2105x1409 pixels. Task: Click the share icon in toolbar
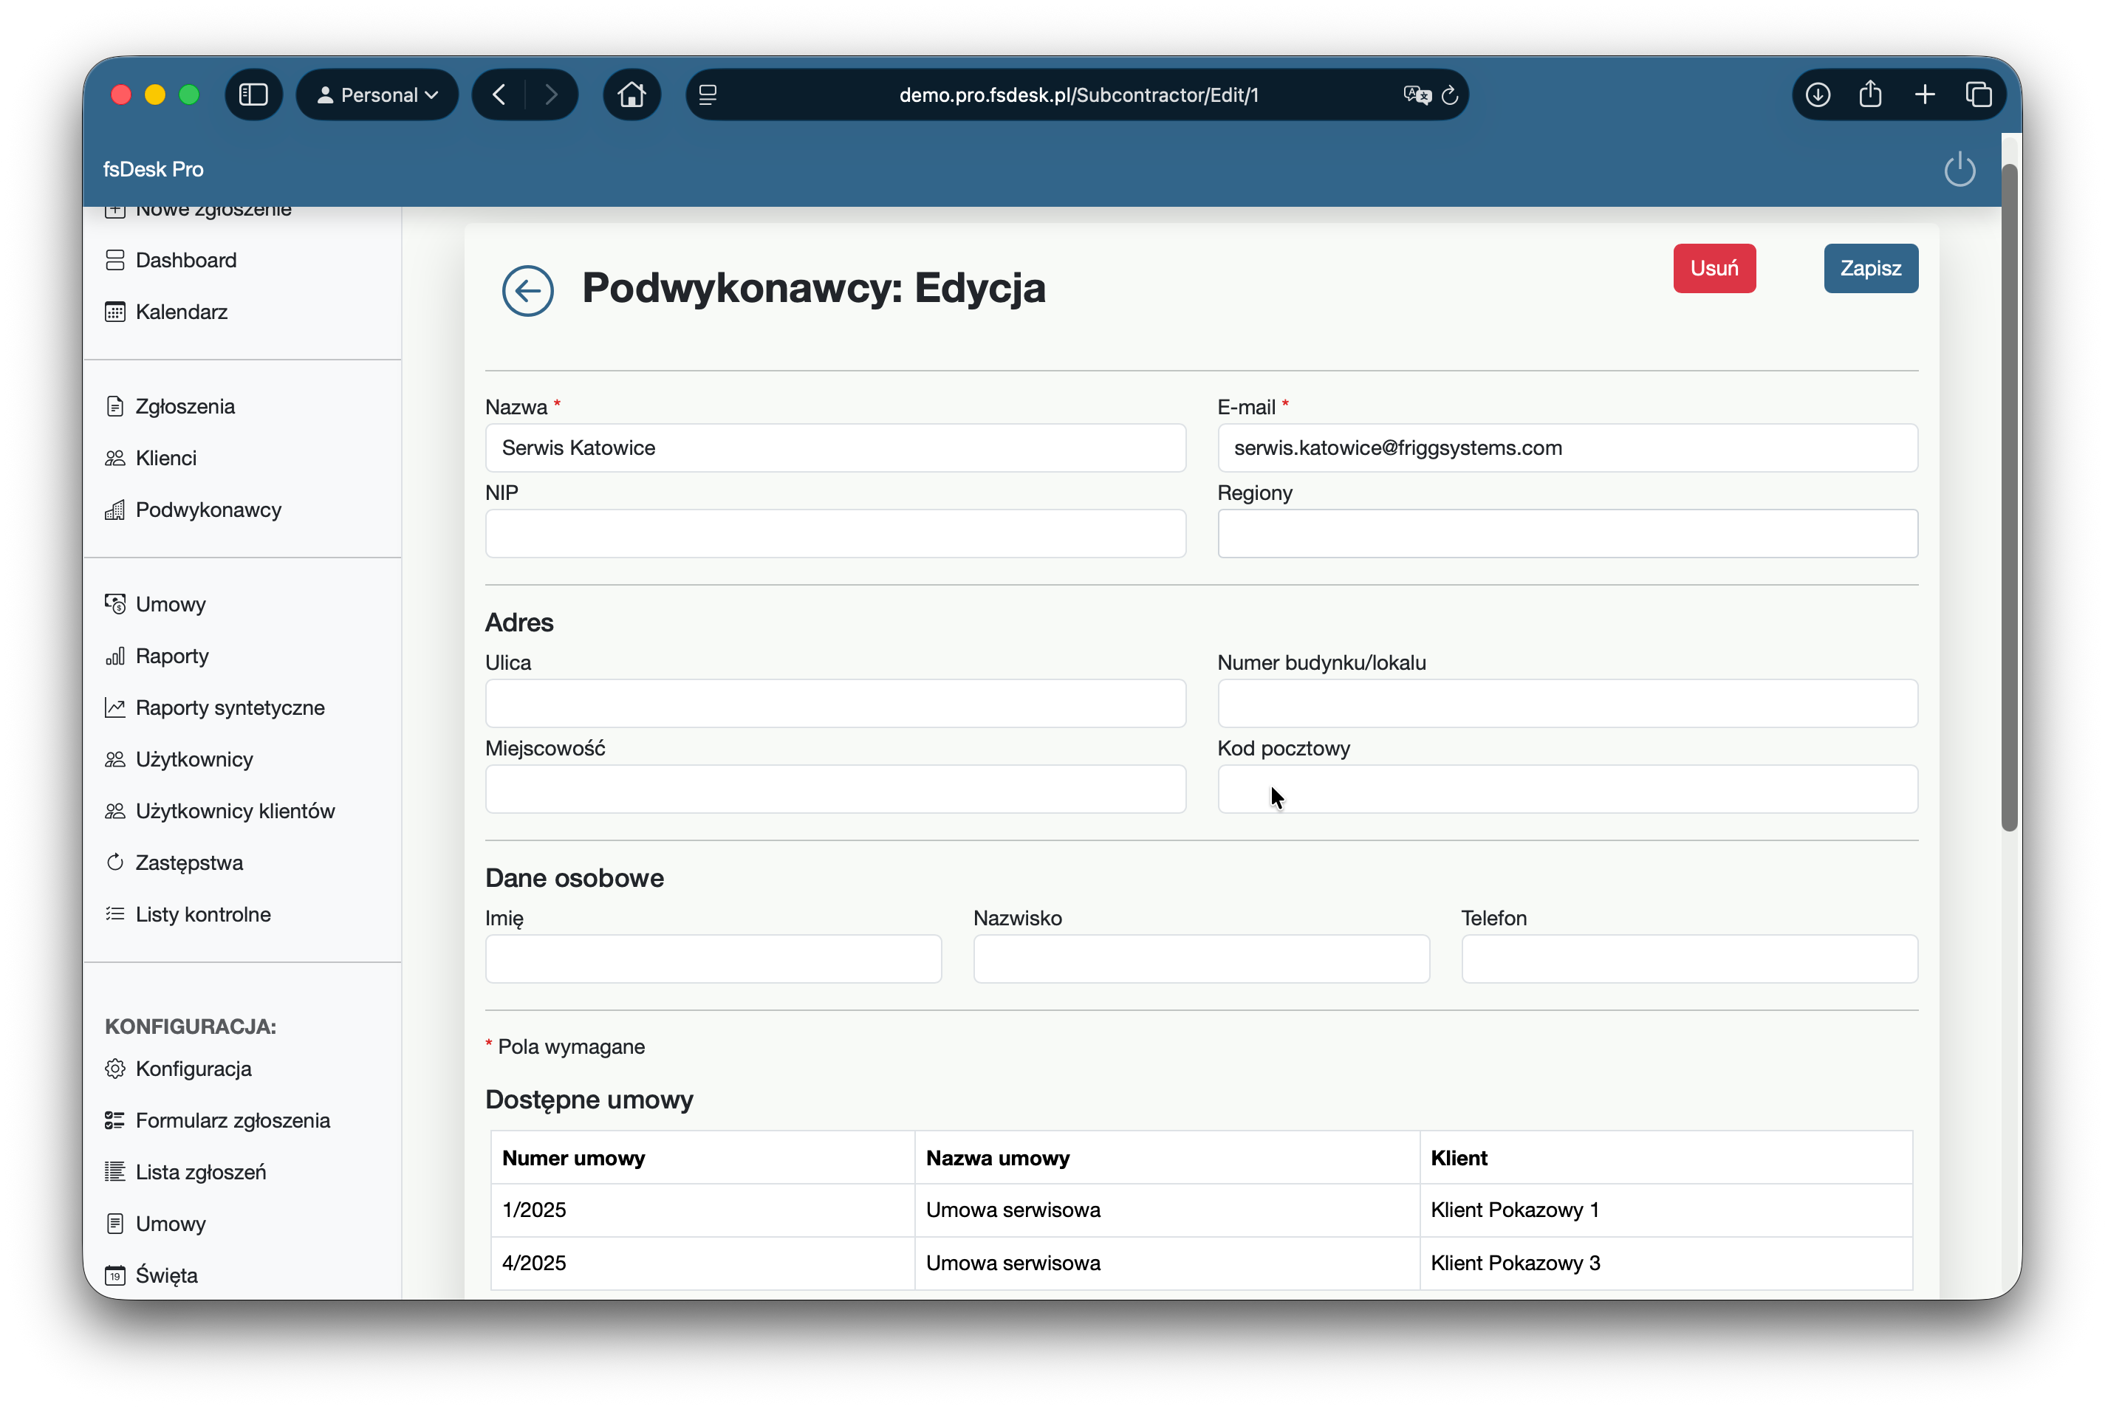pyautogui.click(x=1870, y=95)
